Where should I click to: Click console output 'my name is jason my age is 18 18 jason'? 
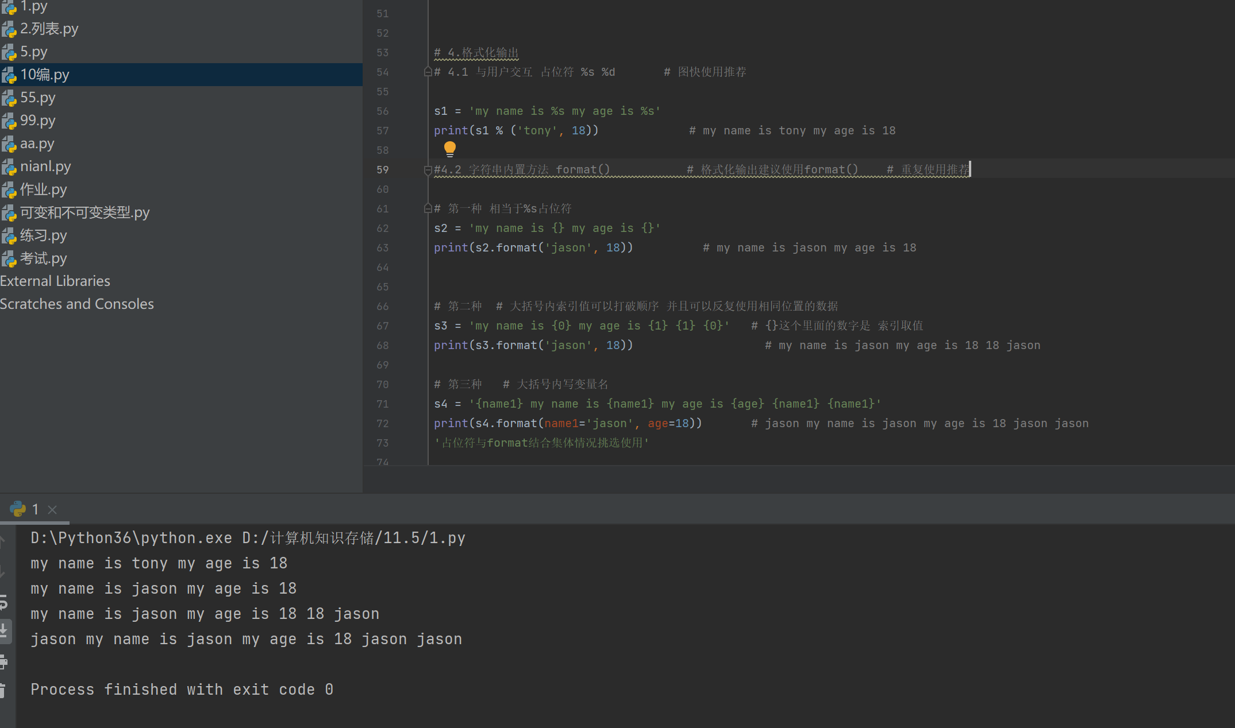point(205,614)
